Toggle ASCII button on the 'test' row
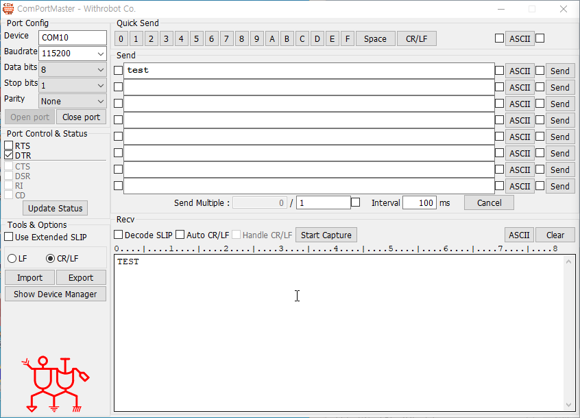 point(520,71)
